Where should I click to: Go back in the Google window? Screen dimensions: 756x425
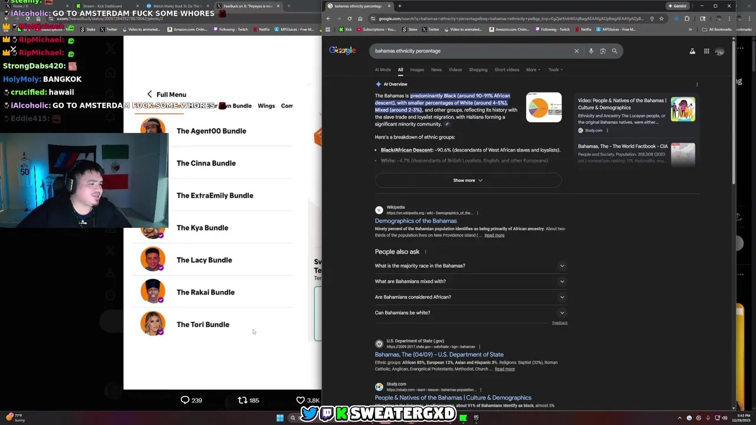click(x=328, y=18)
